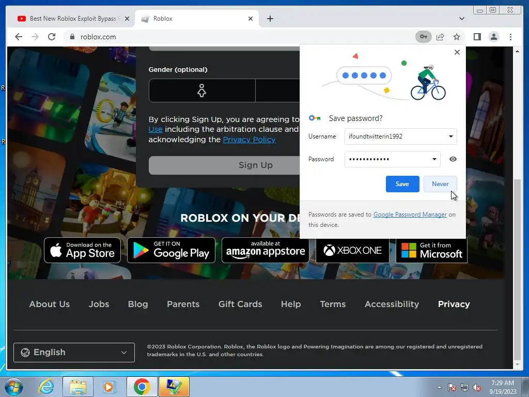Image resolution: width=529 pixels, height=397 pixels.
Task: Open Windows Media Player in taskbar
Action: click(110, 387)
